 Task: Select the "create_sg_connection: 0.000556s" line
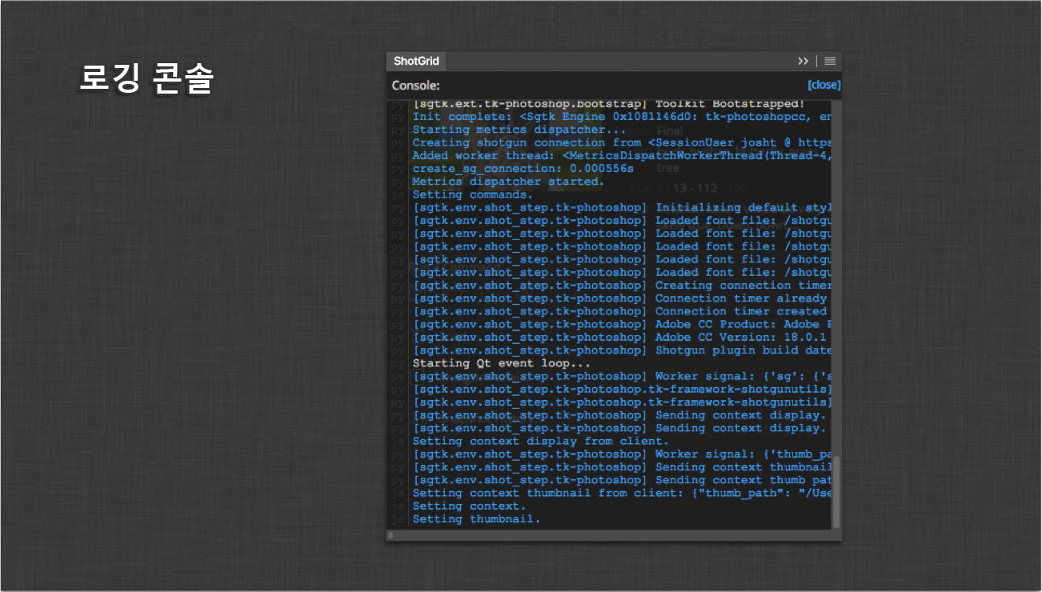click(x=523, y=169)
